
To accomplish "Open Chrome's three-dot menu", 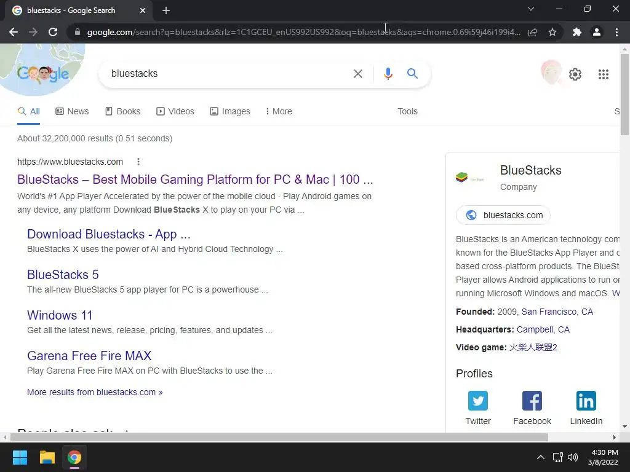I will [616, 32].
